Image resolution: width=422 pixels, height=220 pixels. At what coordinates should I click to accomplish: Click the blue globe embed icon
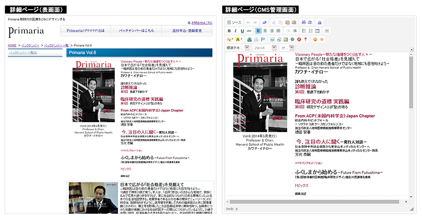[x=292, y=39]
